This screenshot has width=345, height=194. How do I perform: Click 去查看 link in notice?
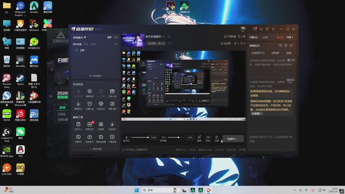[257, 114]
